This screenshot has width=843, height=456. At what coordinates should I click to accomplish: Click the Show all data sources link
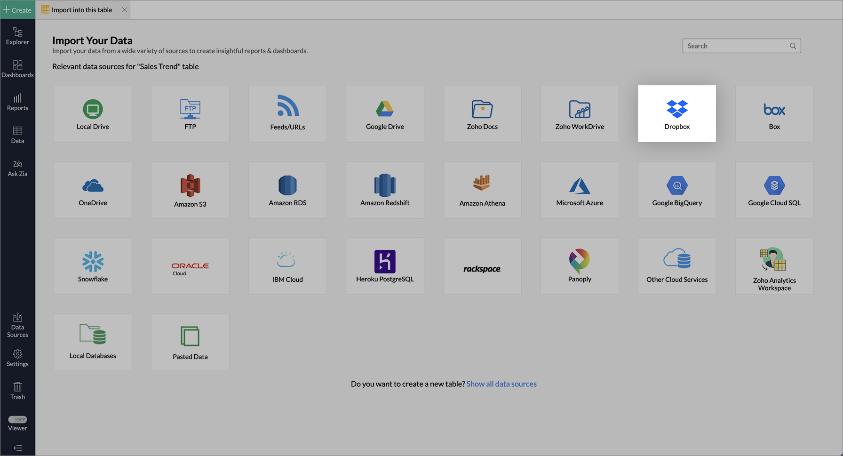point(501,384)
